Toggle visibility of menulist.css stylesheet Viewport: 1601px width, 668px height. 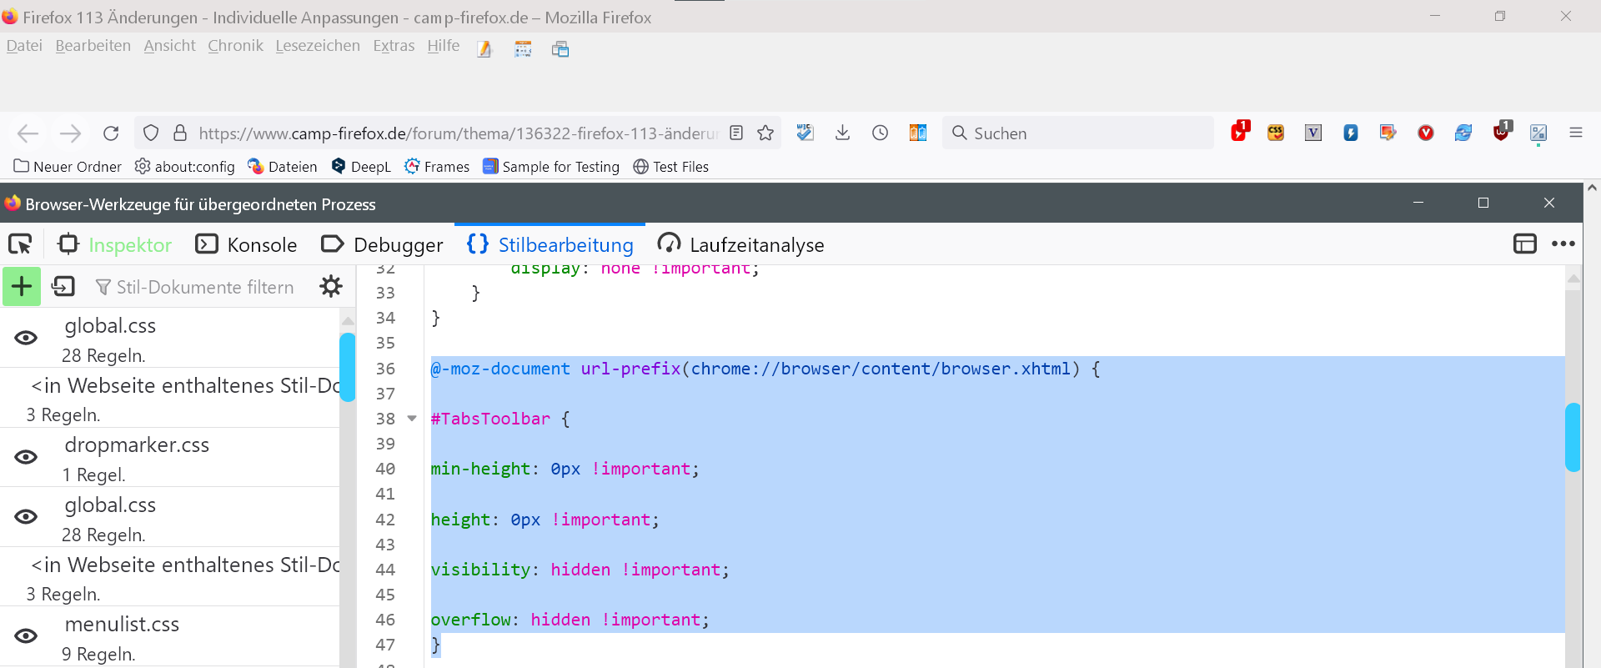click(x=26, y=636)
